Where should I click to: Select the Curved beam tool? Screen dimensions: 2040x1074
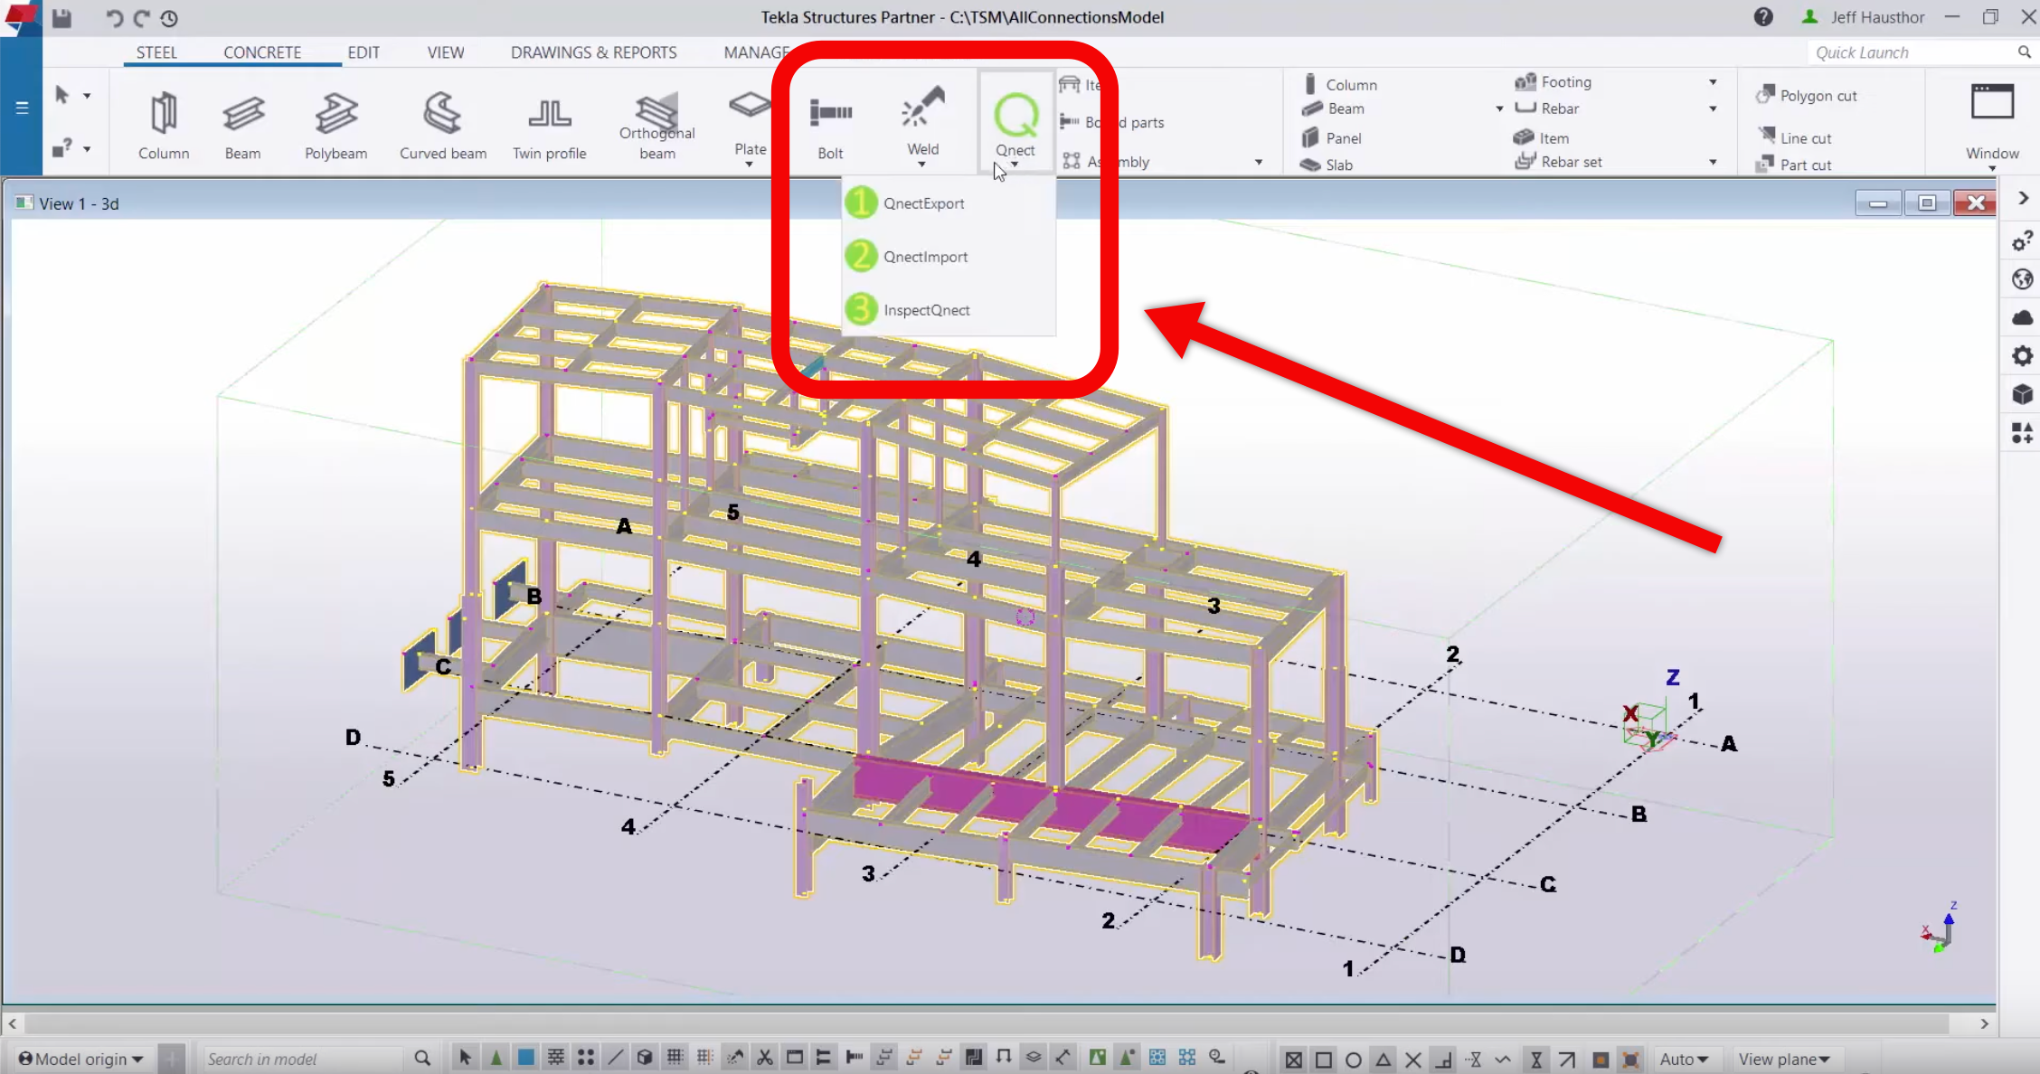click(x=443, y=125)
